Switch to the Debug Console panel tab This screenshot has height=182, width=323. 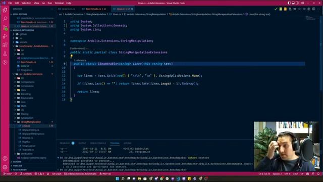point(98,143)
